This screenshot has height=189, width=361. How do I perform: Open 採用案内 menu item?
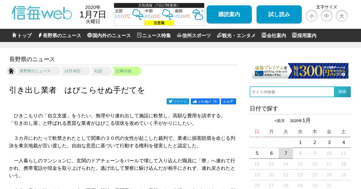[304, 35]
